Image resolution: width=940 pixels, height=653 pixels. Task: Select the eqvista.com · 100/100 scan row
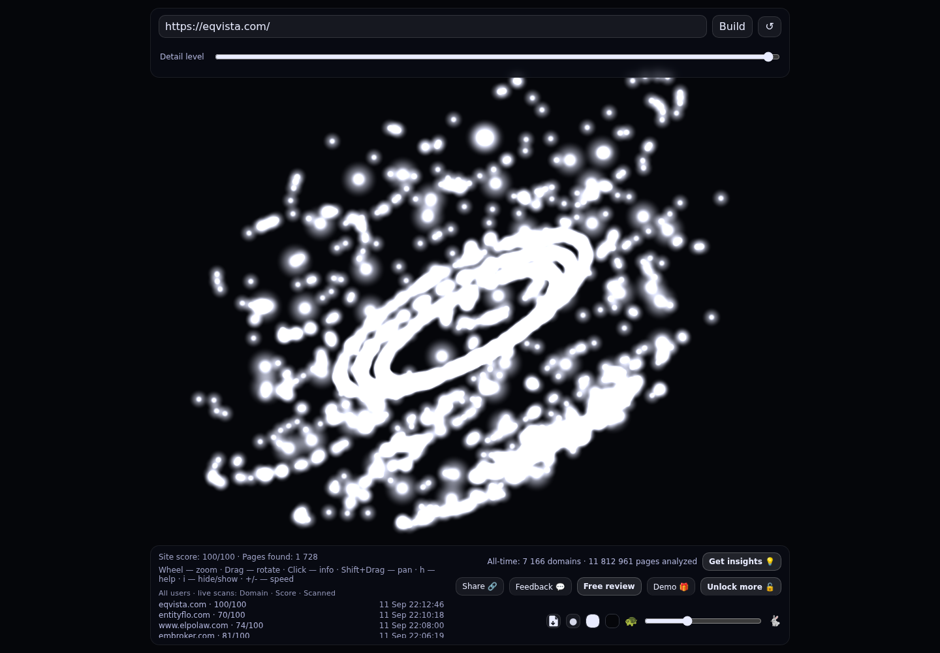[301, 605]
